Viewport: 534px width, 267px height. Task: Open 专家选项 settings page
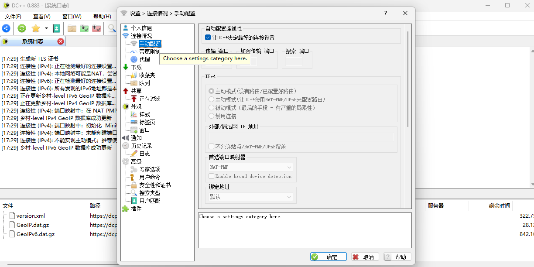point(150,169)
